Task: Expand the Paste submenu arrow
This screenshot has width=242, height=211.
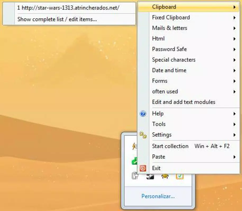Action: [234, 157]
